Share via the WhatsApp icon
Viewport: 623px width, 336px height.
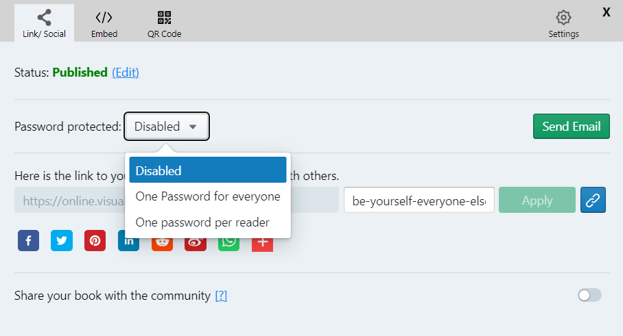[x=229, y=242]
